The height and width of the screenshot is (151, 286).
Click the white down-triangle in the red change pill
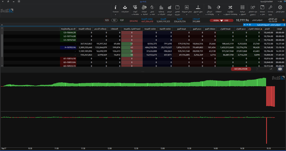click(x=221, y=21)
